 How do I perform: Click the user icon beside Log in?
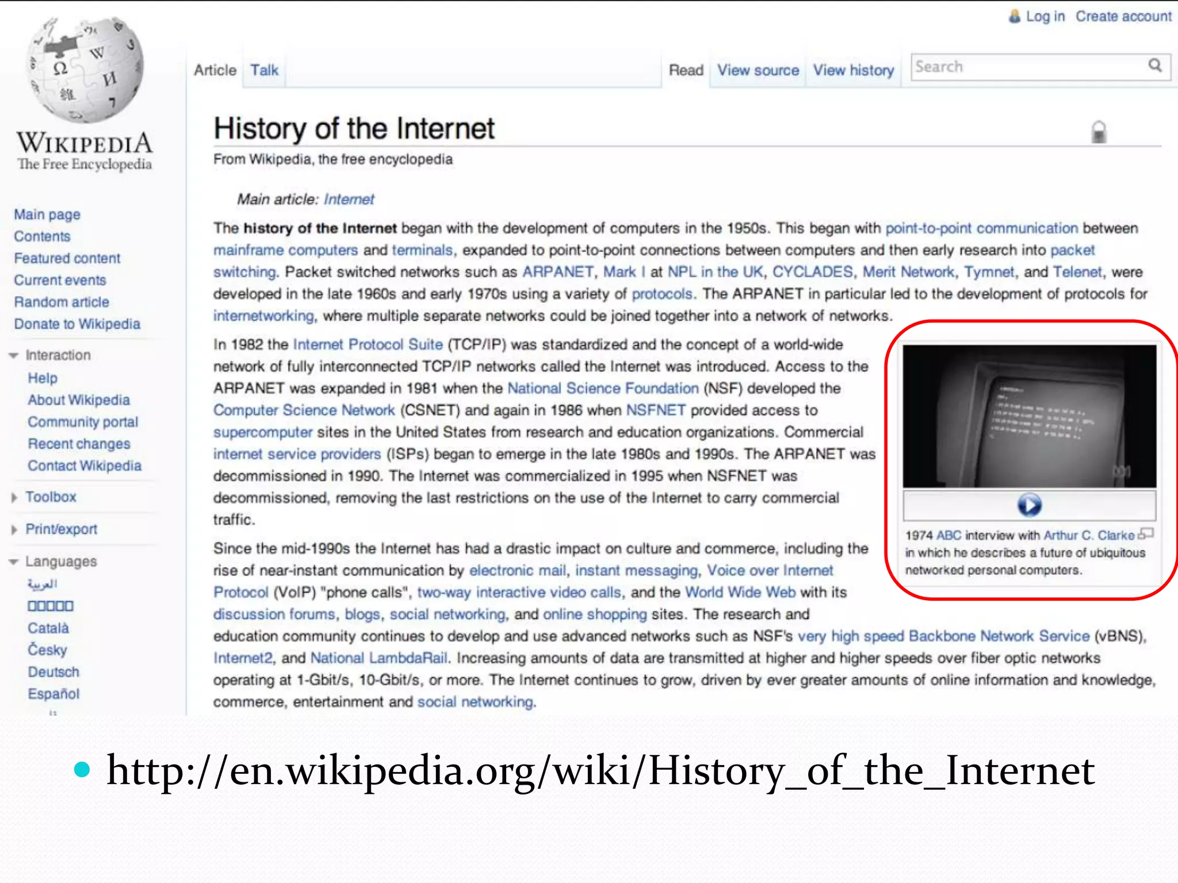[1015, 16]
